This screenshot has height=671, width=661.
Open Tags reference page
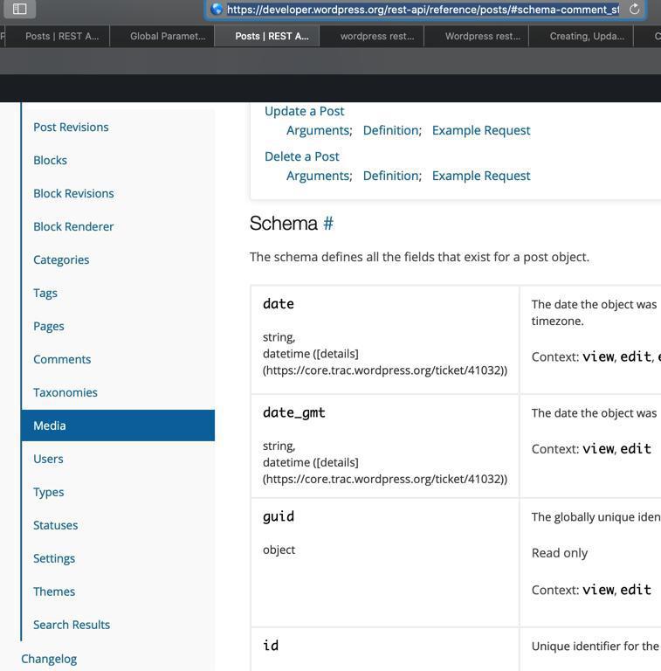(x=45, y=294)
